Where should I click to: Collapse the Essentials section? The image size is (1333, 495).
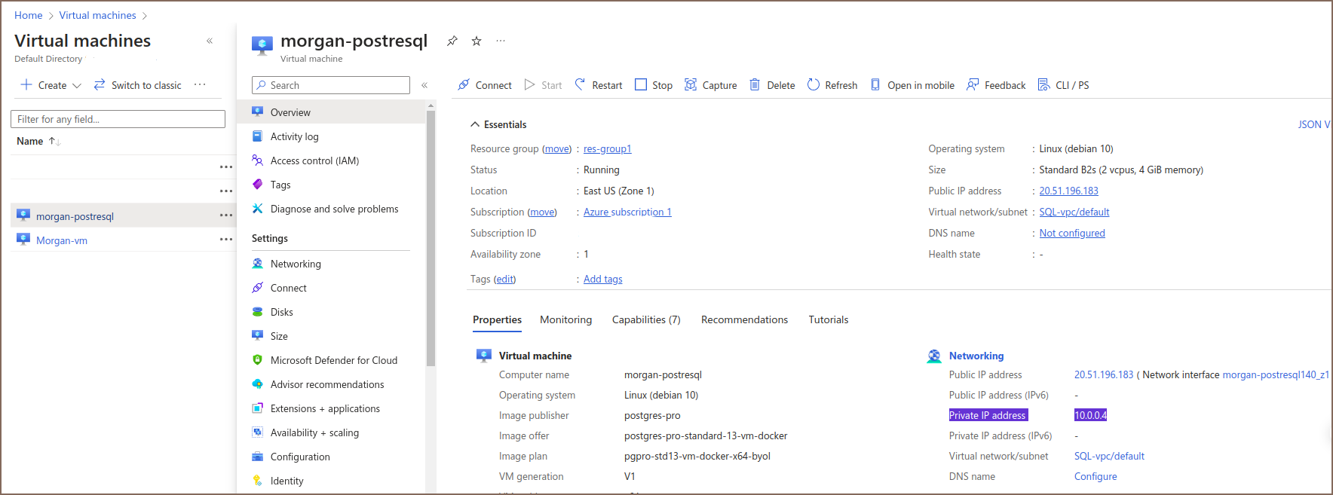tap(475, 124)
